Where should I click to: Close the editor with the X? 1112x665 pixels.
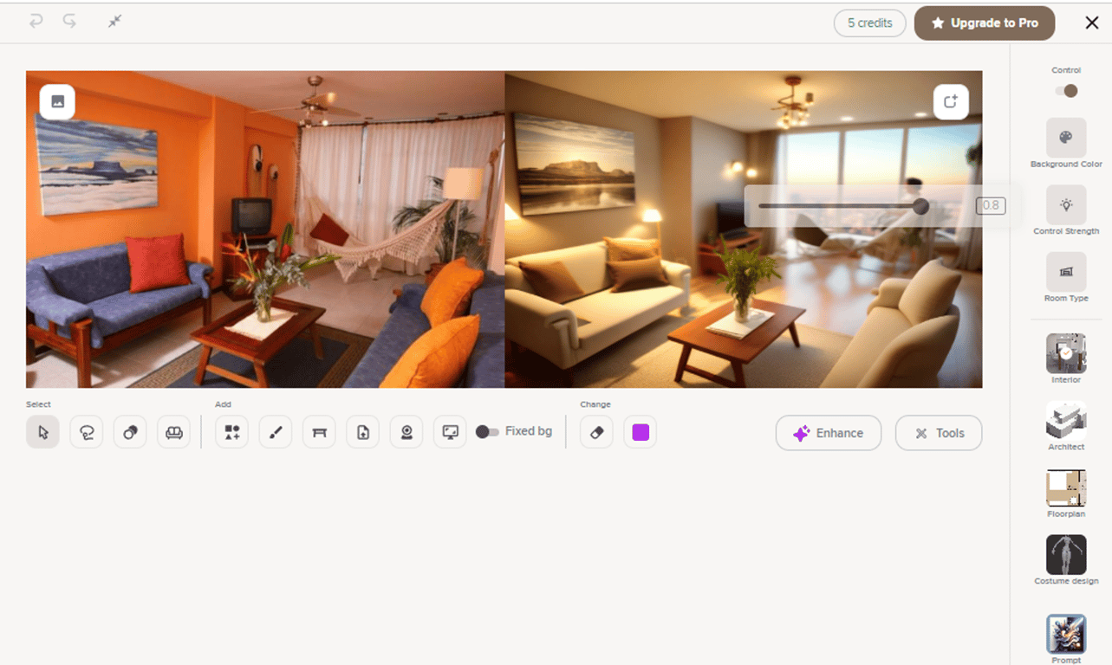(x=1092, y=23)
